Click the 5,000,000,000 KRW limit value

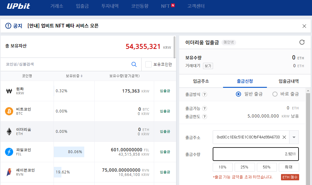click(x=263, y=116)
